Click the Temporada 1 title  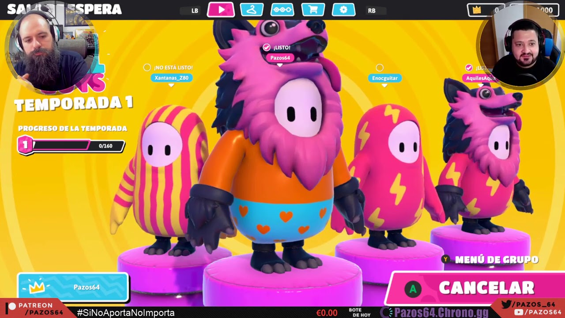point(73,104)
